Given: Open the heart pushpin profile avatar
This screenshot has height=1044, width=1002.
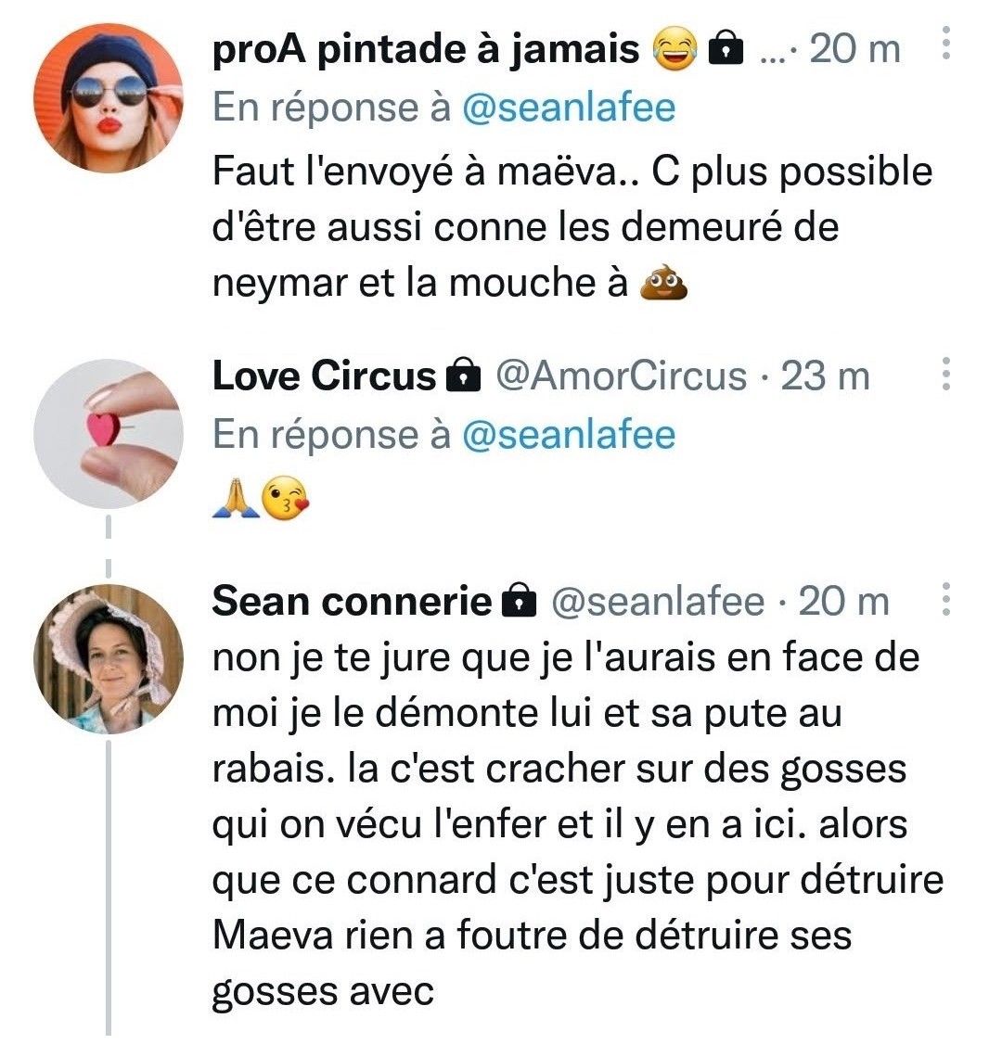Looking at the screenshot, I should (108, 433).
